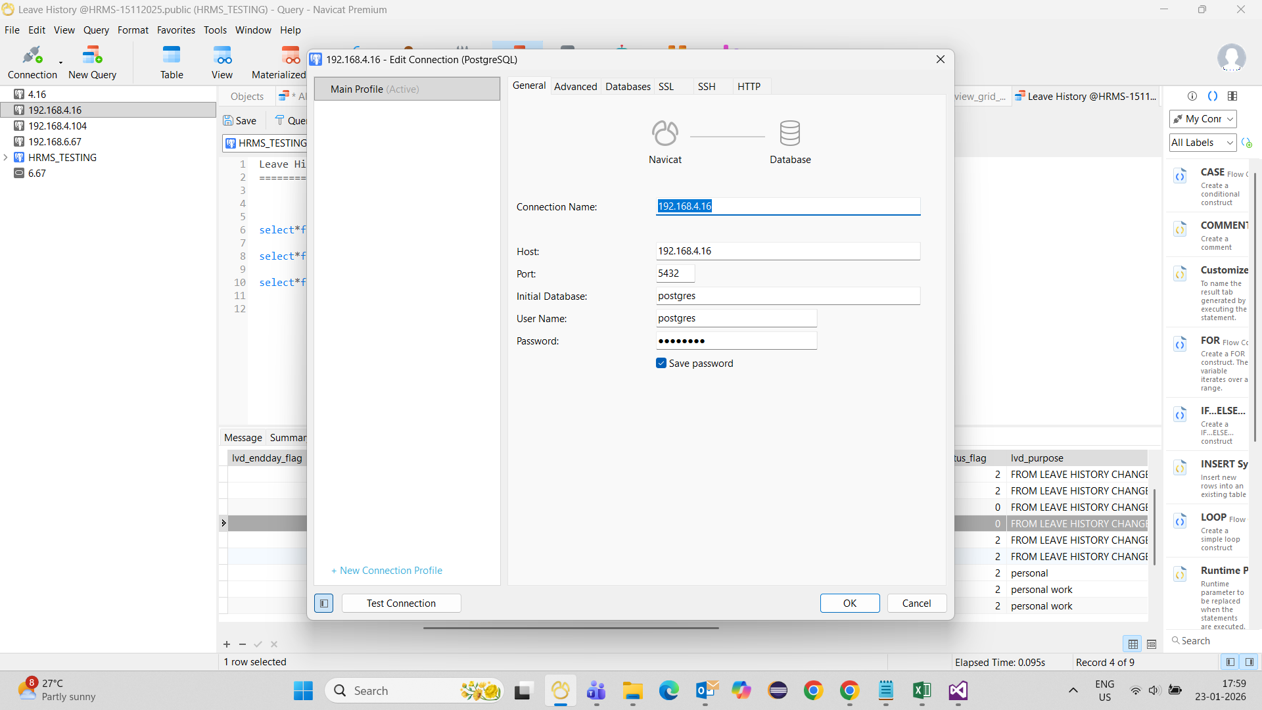Viewport: 1262px width, 710px height.
Task: Click the code snippets parentheses icon
Action: coord(1213,96)
